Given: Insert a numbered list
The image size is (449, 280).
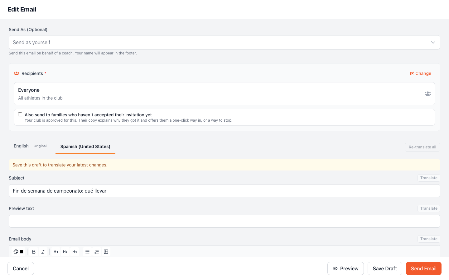Looking at the screenshot, I should point(97,252).
